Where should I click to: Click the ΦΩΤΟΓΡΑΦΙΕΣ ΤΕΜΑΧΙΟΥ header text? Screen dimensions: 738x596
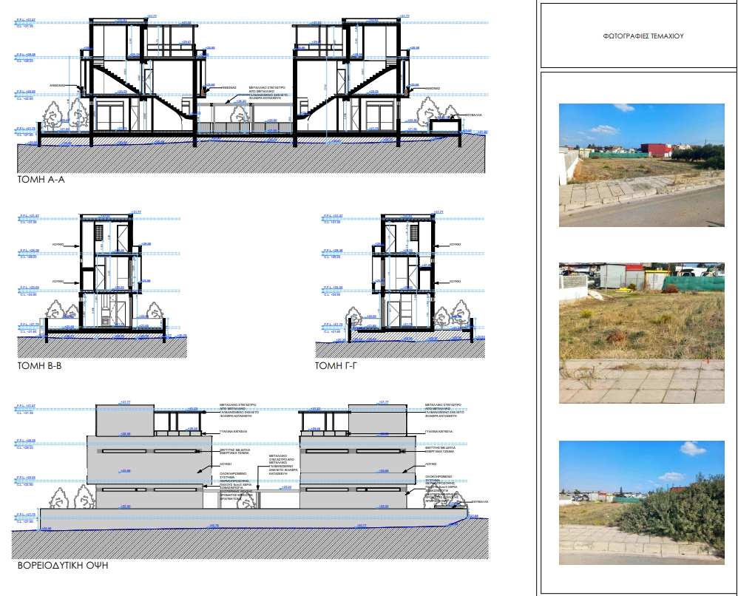pyautogui.click(x=643, y=35)
